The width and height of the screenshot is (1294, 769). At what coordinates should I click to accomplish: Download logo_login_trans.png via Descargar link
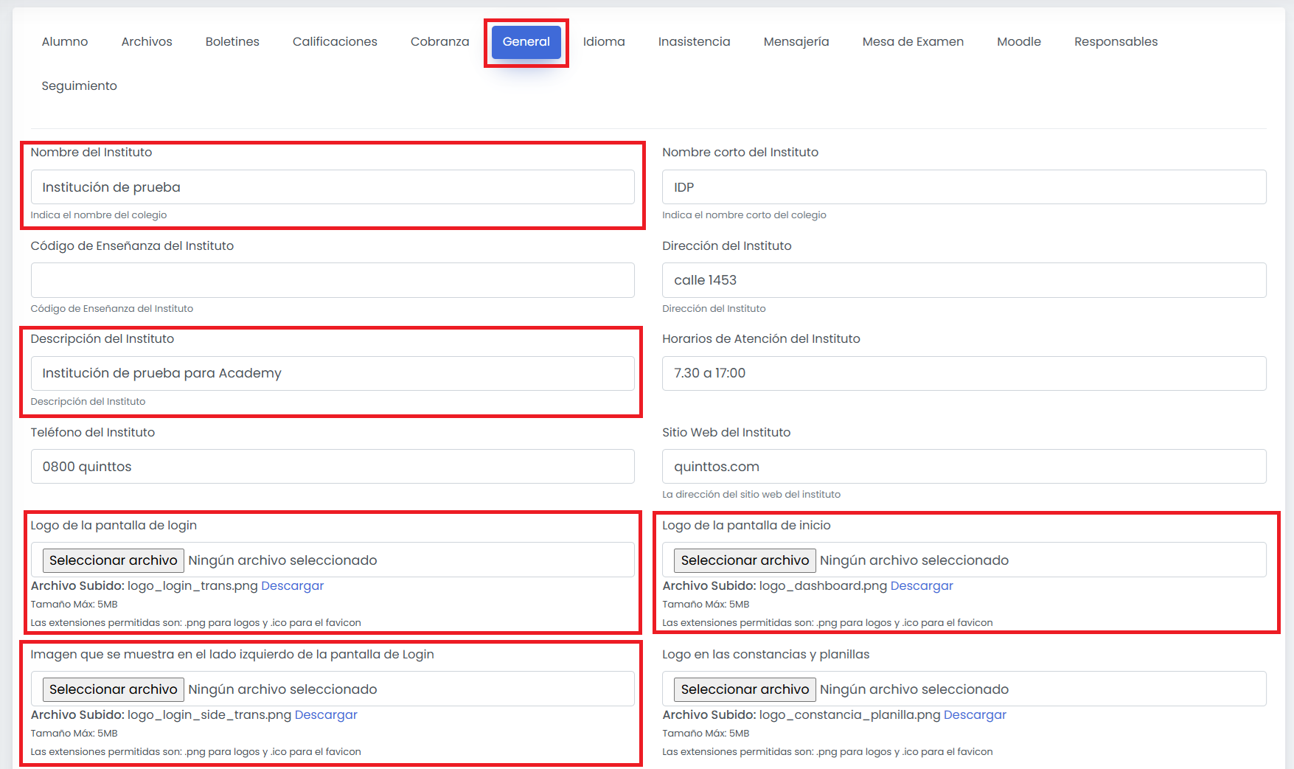click(x=292, y=585)
